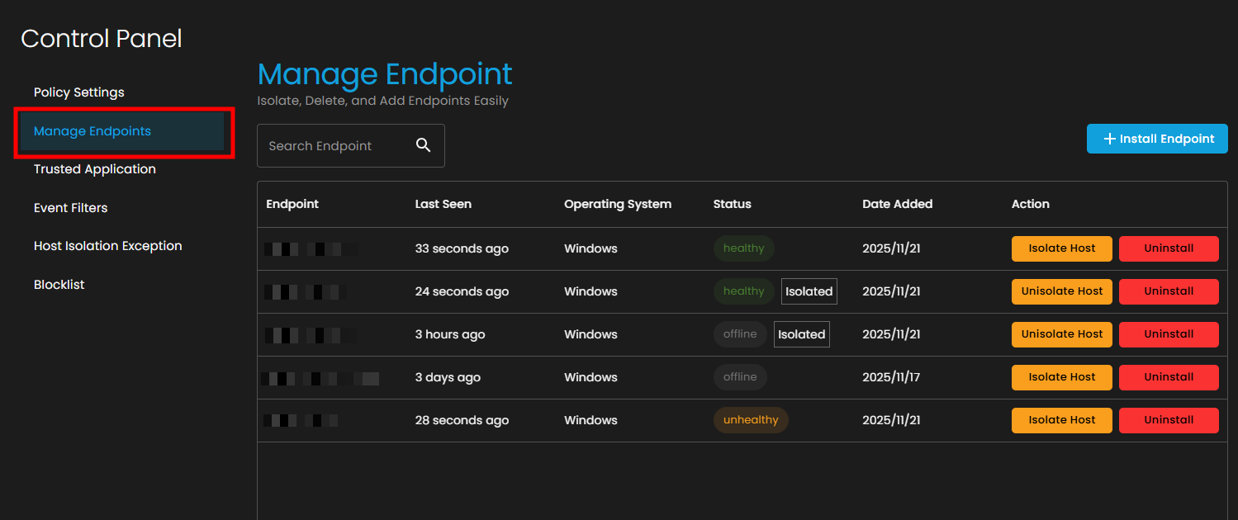1238x520 pixels.
Task: Open the Blocklist sidebar item
Action: [x=59, y=285]
